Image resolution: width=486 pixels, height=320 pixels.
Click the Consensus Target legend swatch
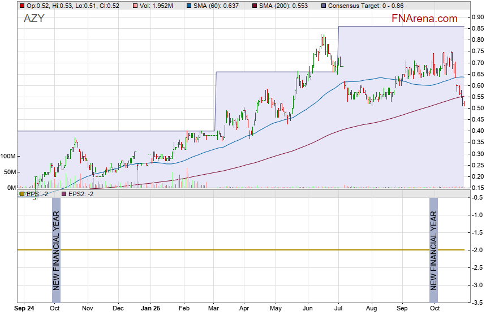click(x=323, y=6)
